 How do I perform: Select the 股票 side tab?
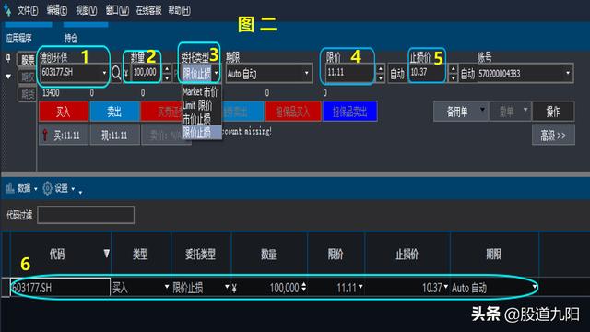(x=28, y=59)
